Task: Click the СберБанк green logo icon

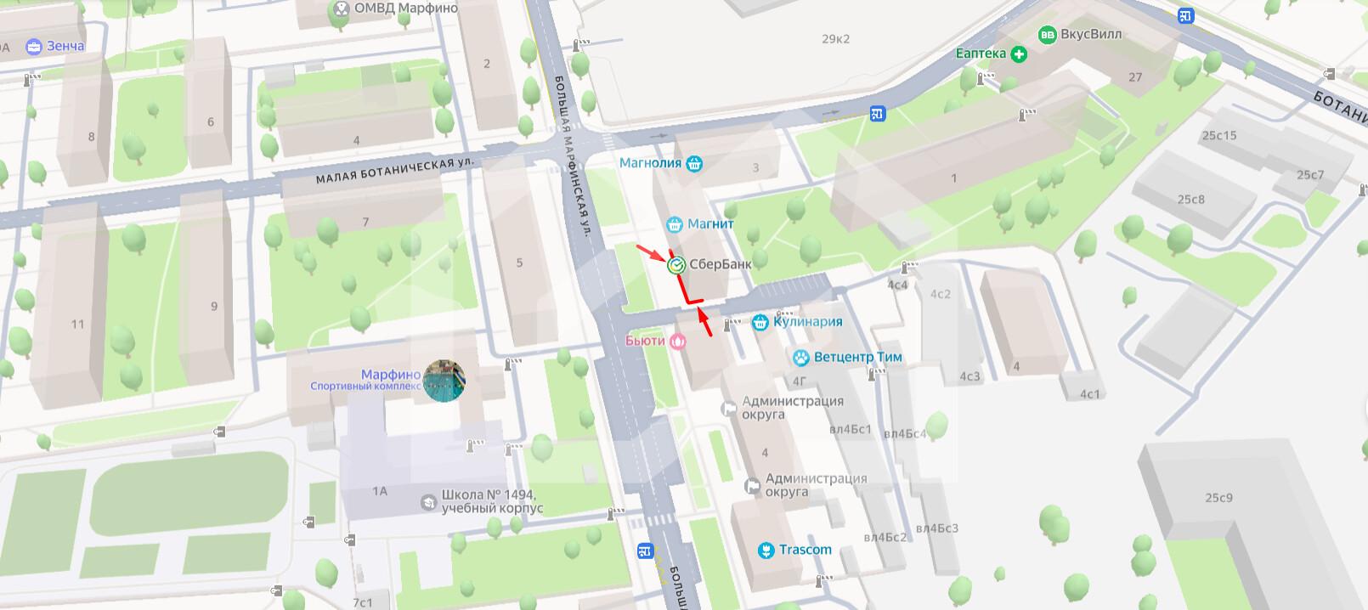Action: [x=676, y=265]
